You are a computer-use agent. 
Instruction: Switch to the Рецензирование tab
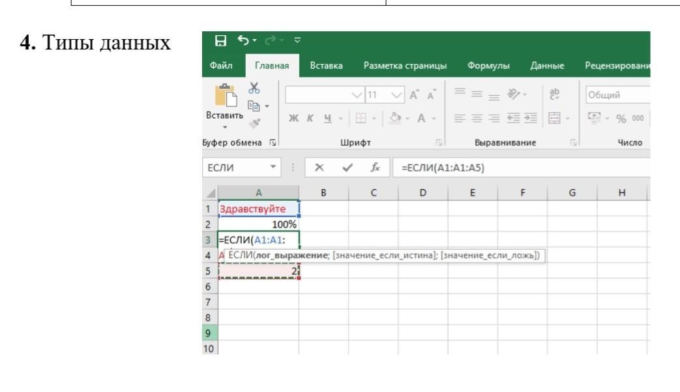(x=617, y=65)
